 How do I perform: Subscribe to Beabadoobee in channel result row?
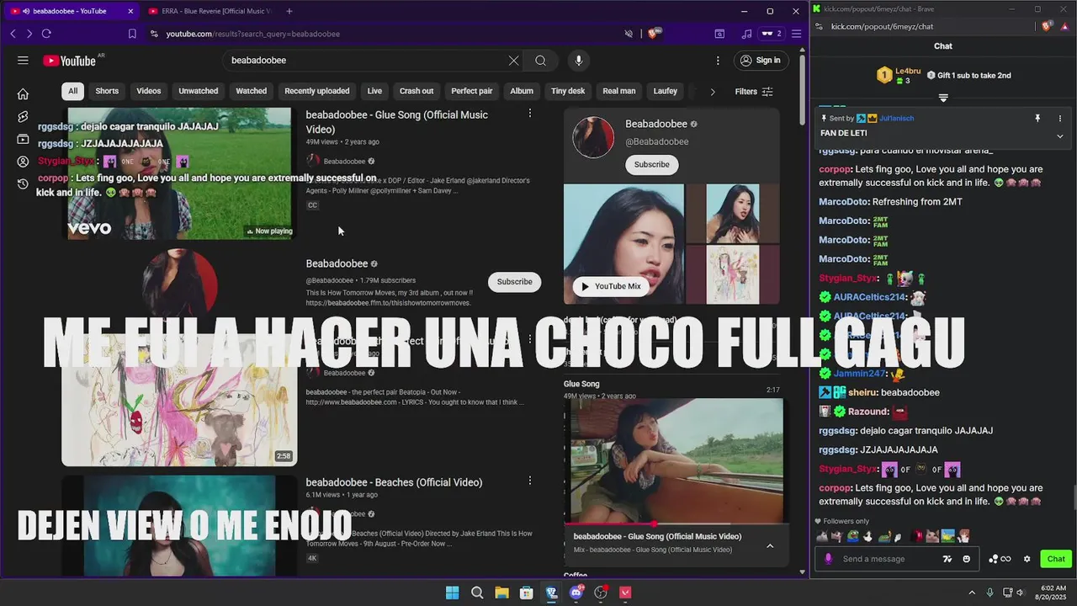click(x=514, y=281)
